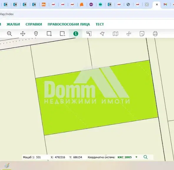Image resolution: width=174 pixels, height=170 pixels.
Task: Switch to the orange car icon browser tab
Action: pyautogui.click(x=44, y=4)
